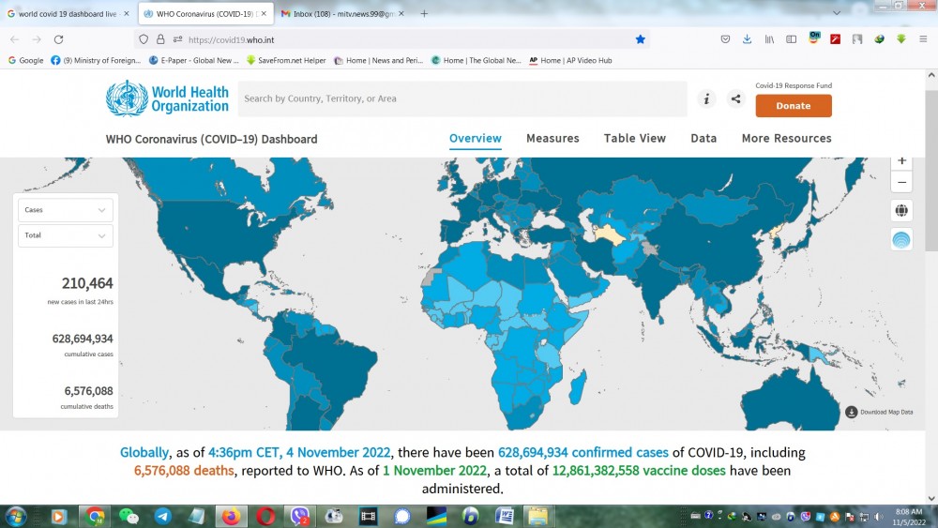Click the search by country field
The image size is (938, 528).
pos(460,98)
